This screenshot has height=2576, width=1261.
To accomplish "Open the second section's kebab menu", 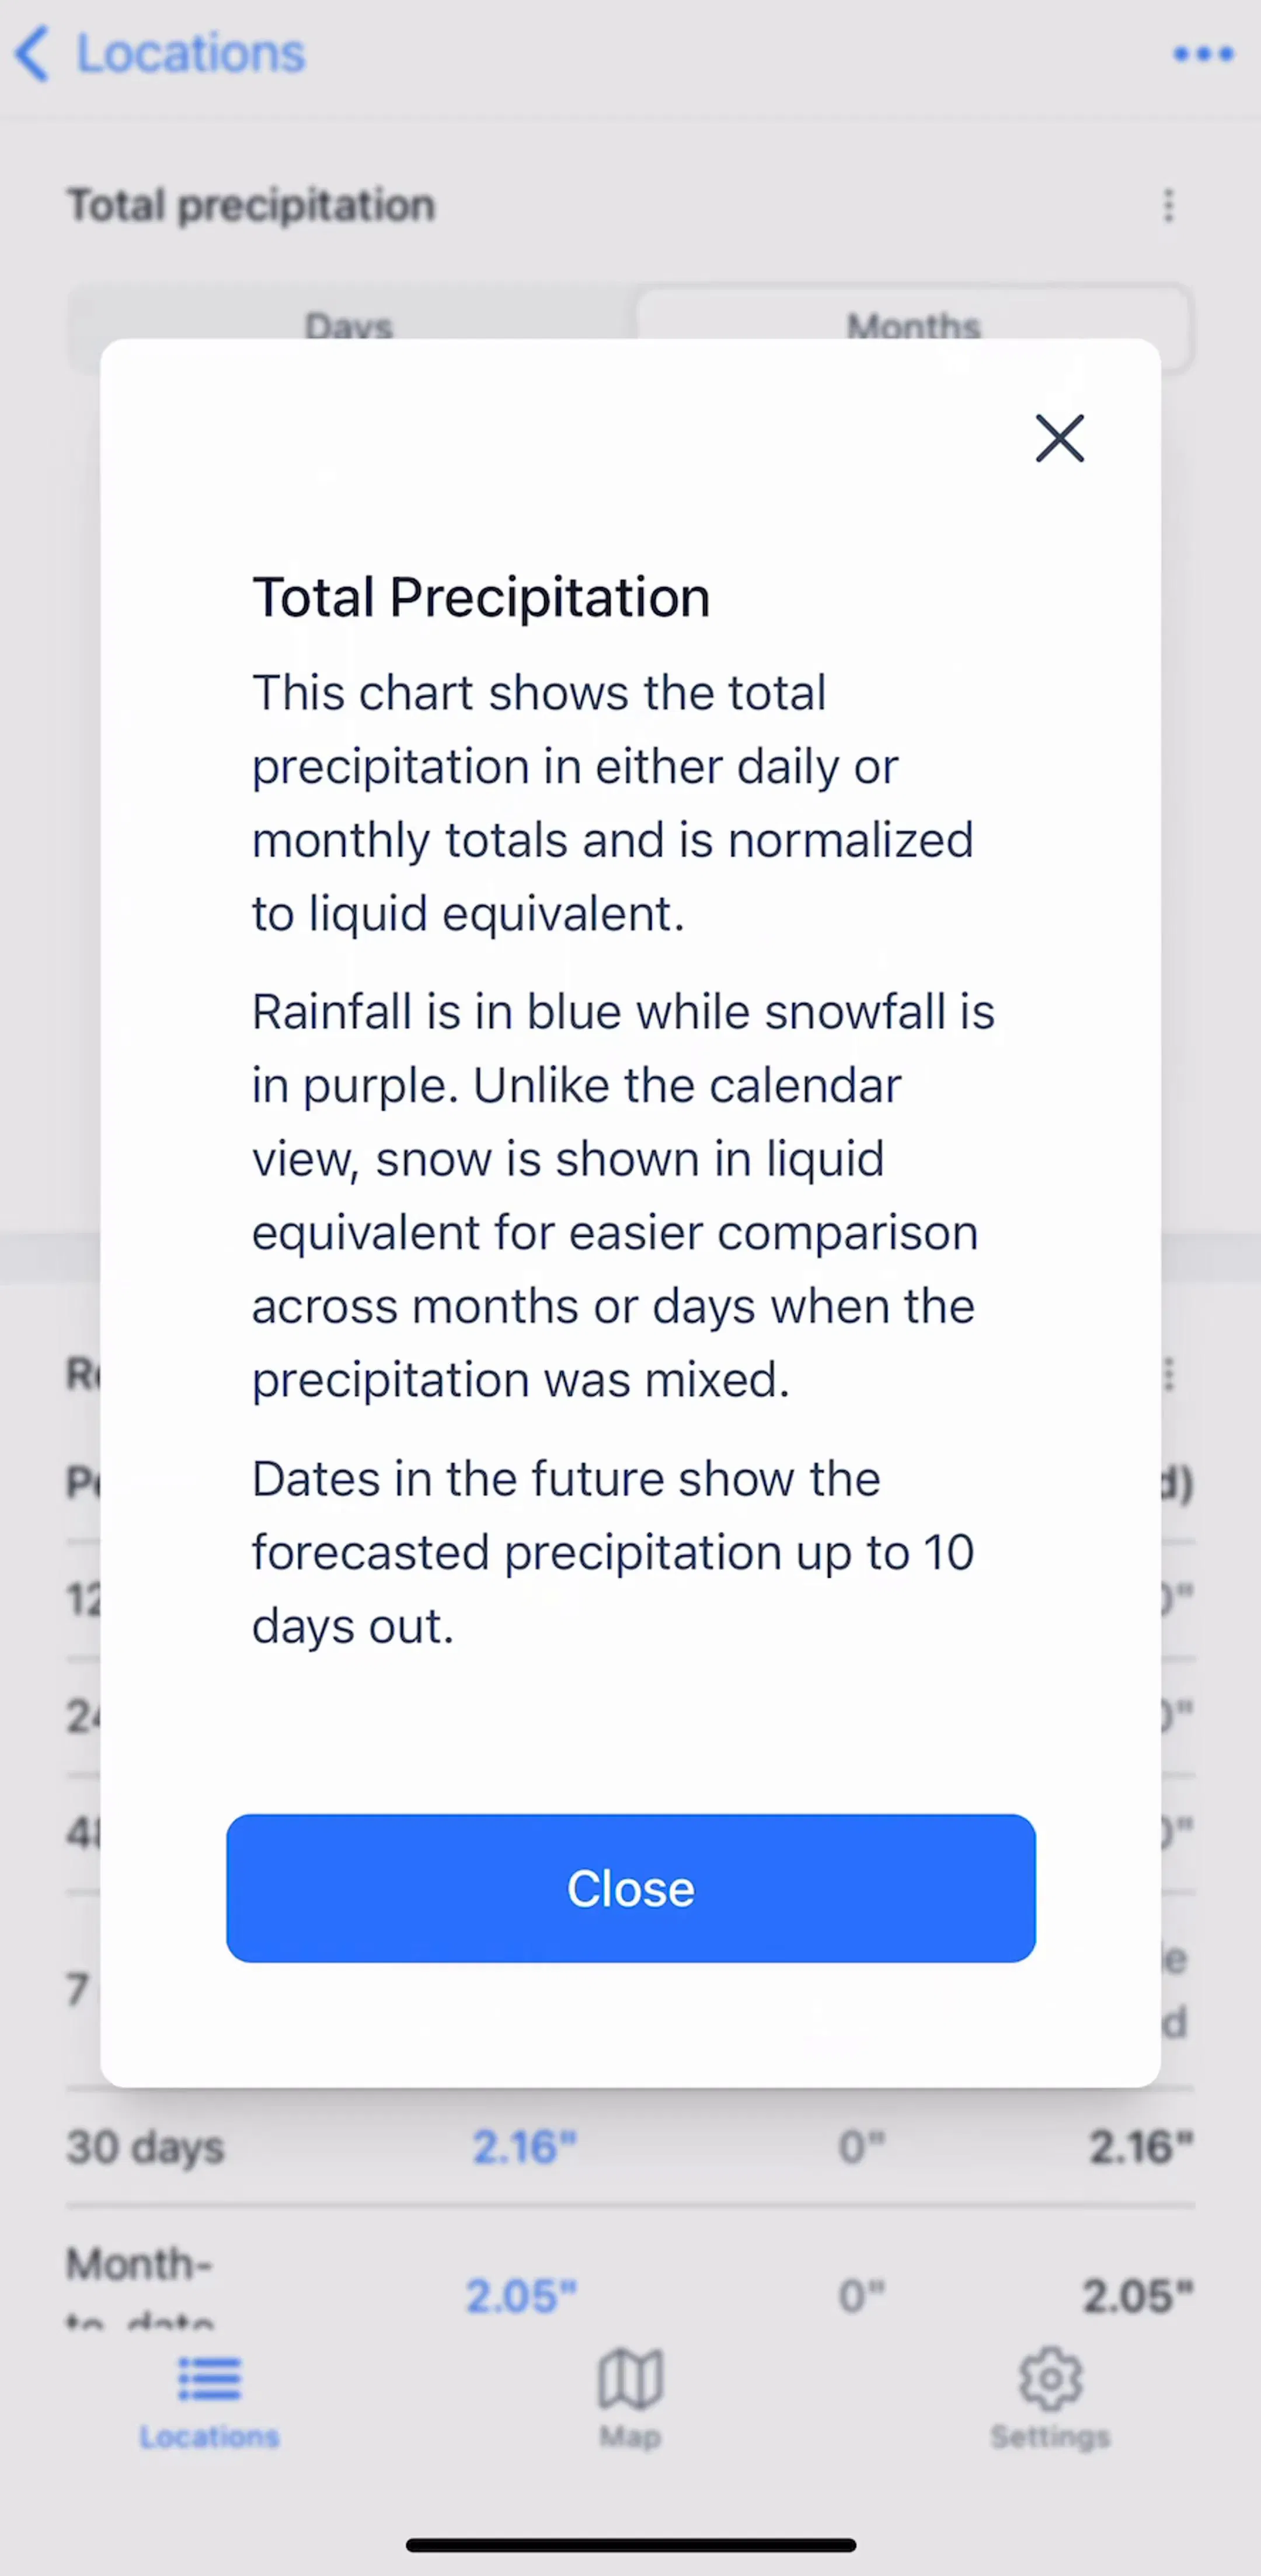I will (x=1168, y=1374).
